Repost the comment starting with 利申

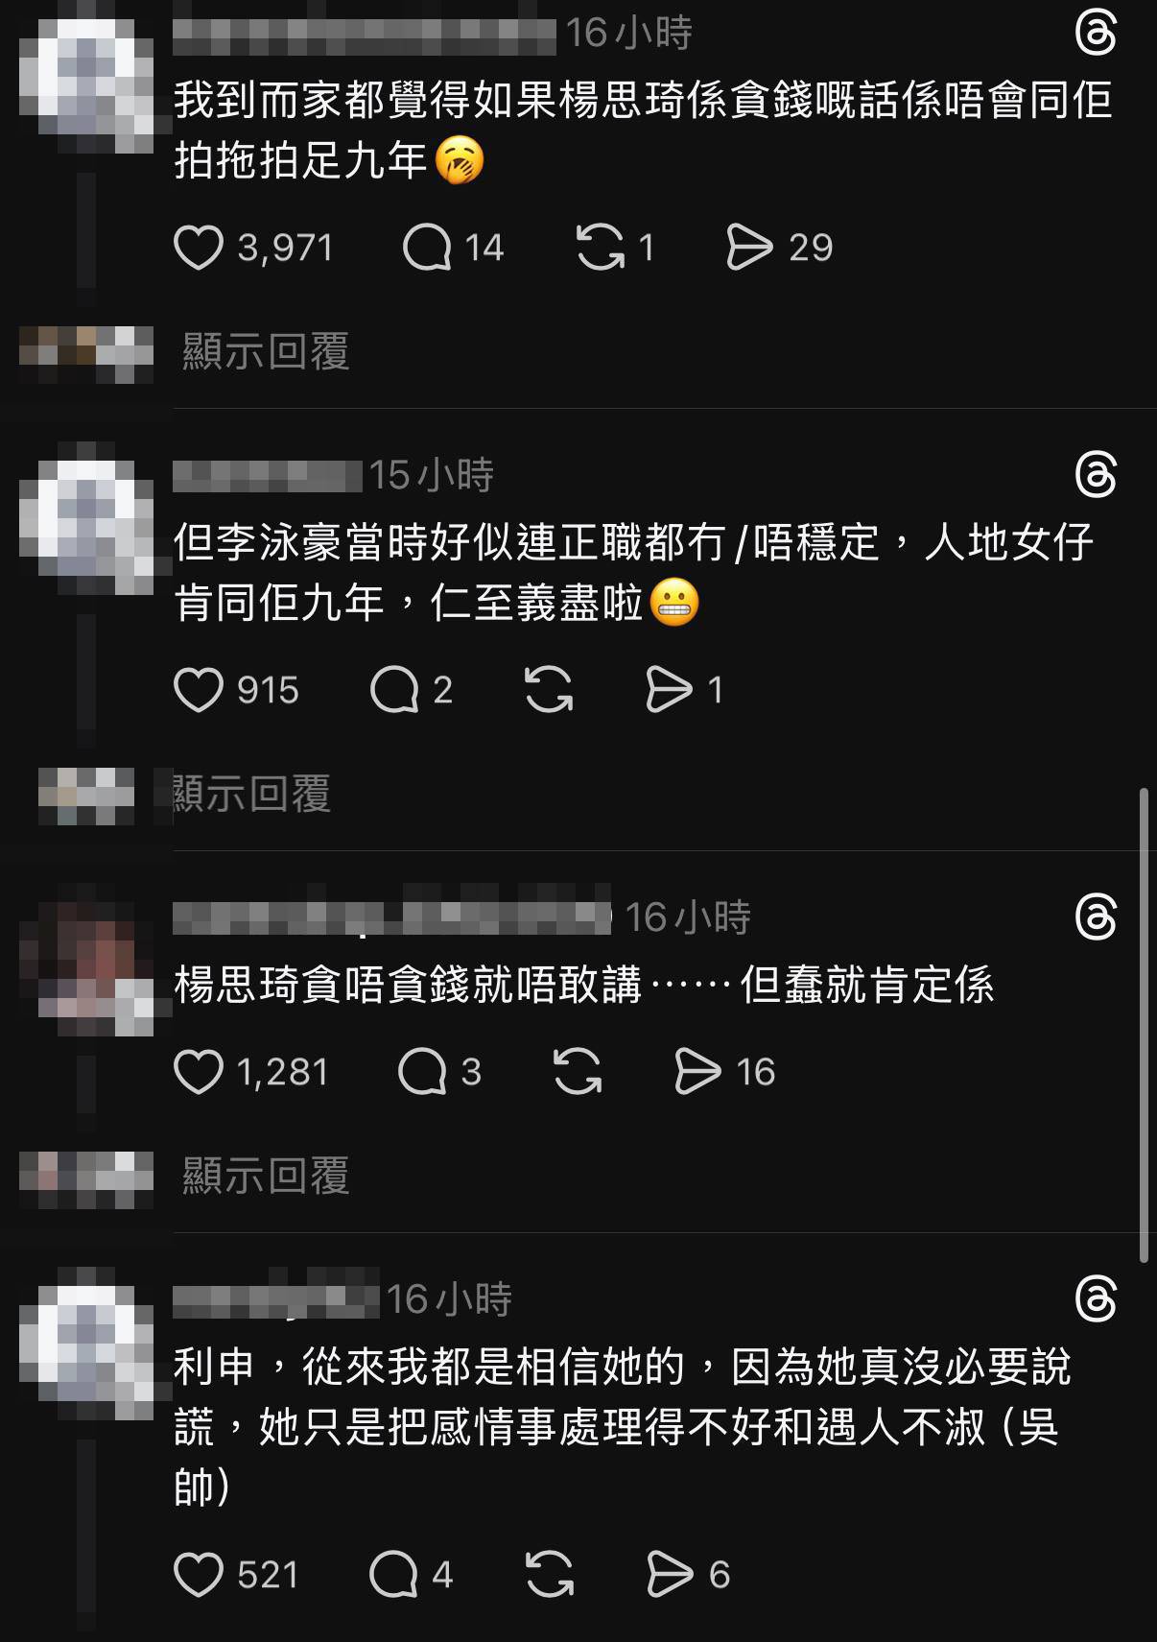550,1575
